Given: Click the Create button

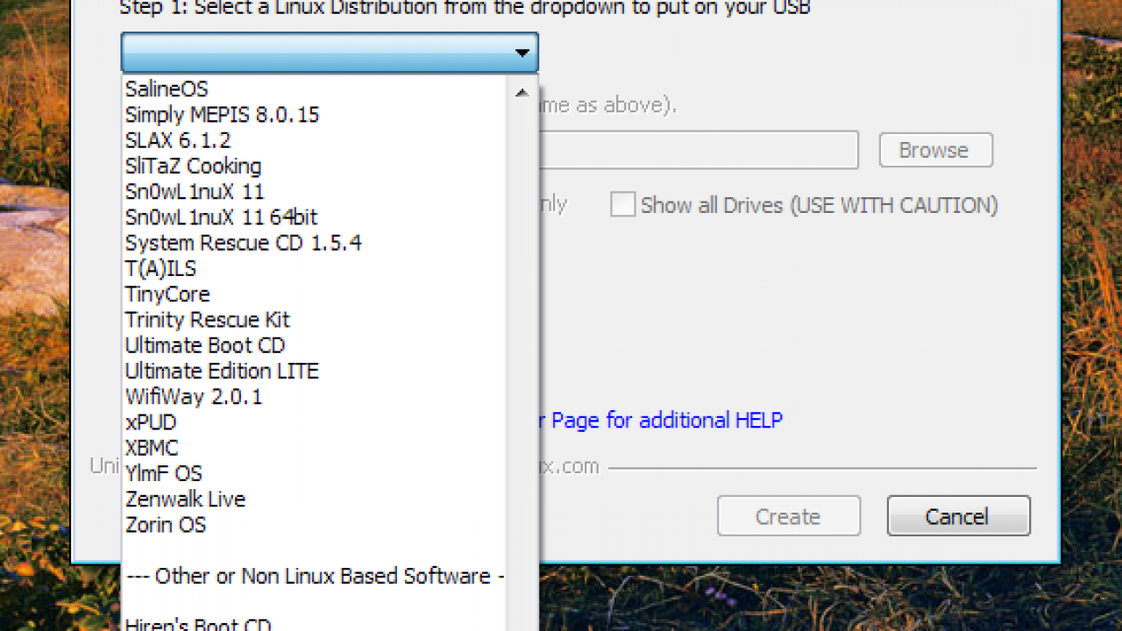Looking at the screenshot, I should (789, 516).
